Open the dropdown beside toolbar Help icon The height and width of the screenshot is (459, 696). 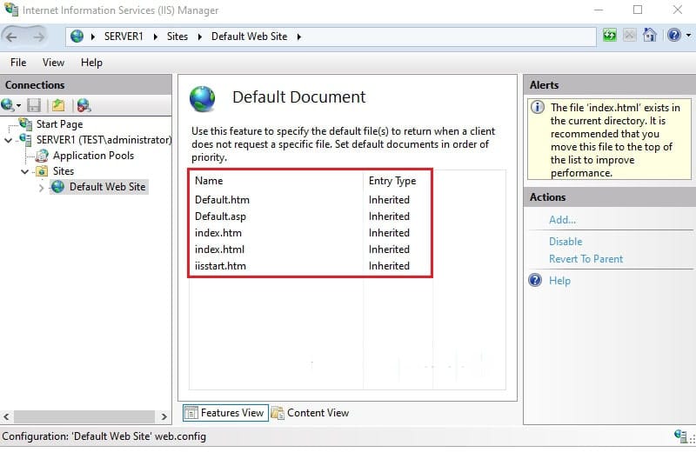tap(688, 36)
